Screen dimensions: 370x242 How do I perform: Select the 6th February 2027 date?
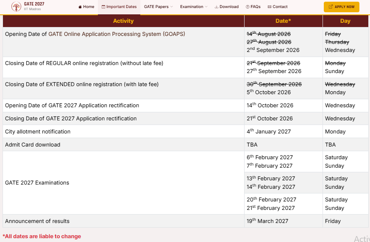point(270,158)
